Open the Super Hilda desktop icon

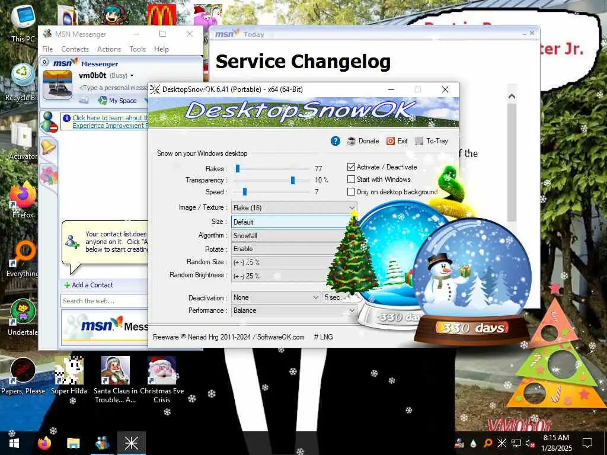[69, 376]
